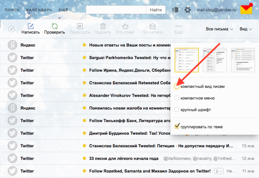This screenshot has width=259, height=178.
Task: Click Twitter avatar of Alexander Vinokurov message
Action: pyautogui.click(x=12, y=95)
